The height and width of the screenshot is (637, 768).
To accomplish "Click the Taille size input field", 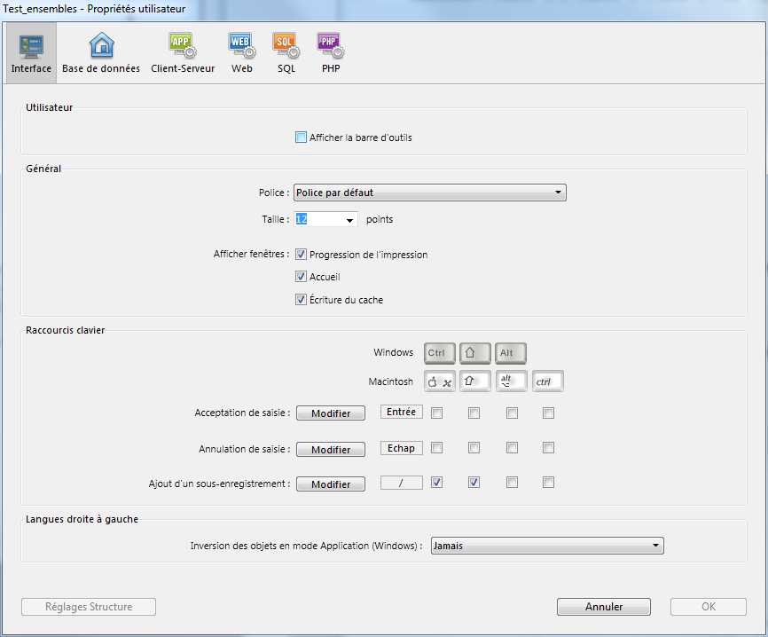I will click(x=317, y=219).
